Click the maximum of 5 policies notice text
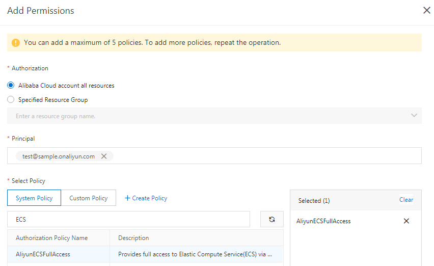Screen dimensions: 434x266 pyautogui.click(x=152, y=42)
